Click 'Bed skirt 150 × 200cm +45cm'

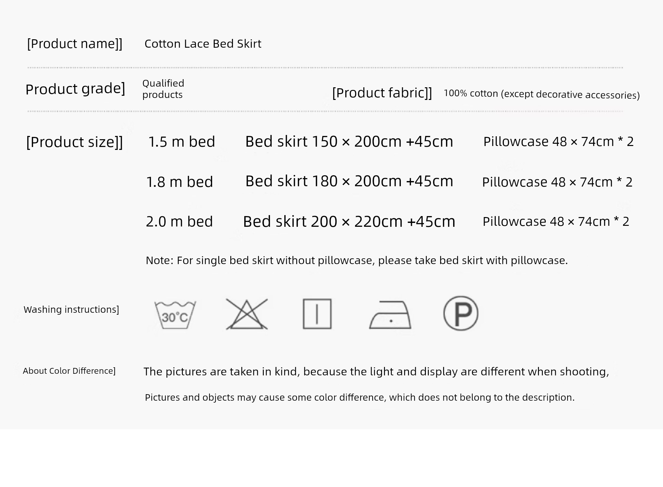coord(349,142)
